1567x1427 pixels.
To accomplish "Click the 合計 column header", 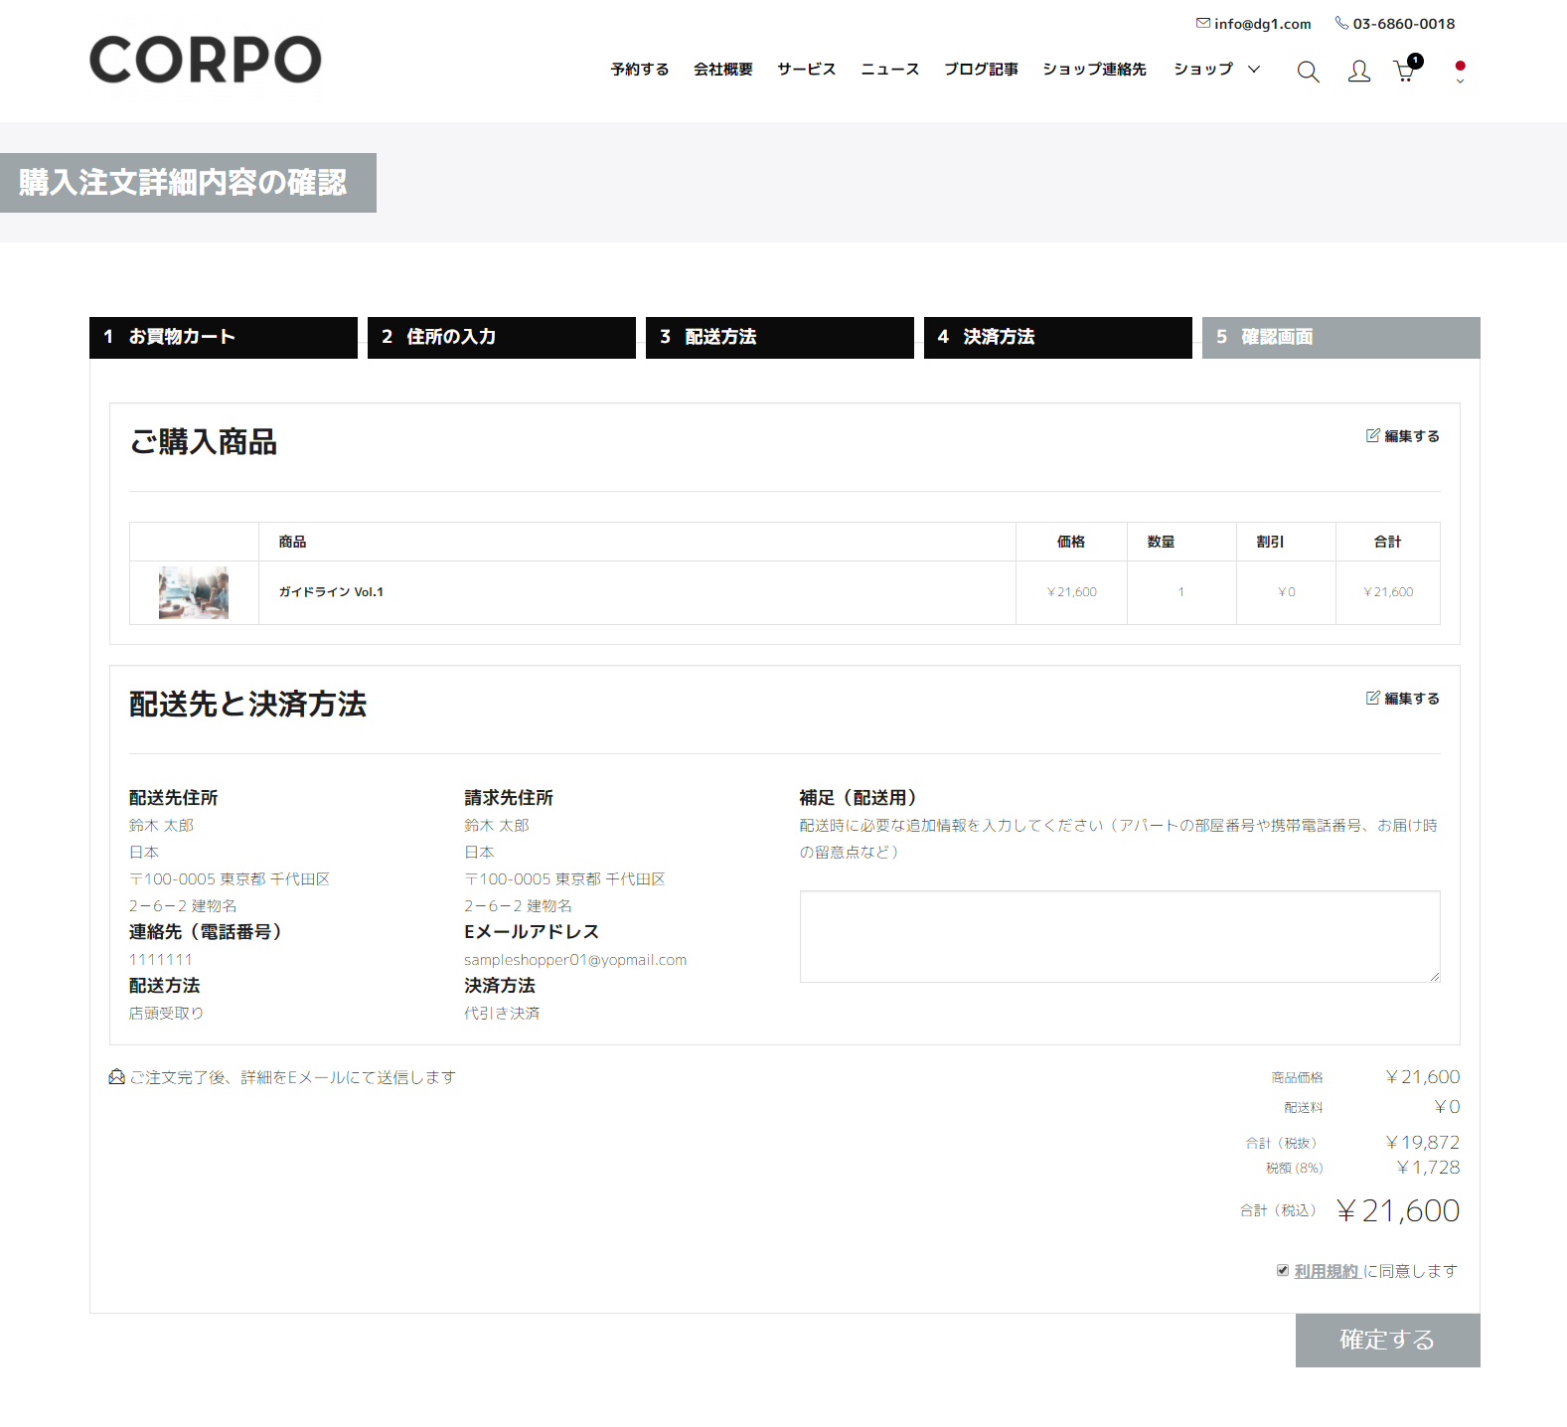I will click(1387, 542).
